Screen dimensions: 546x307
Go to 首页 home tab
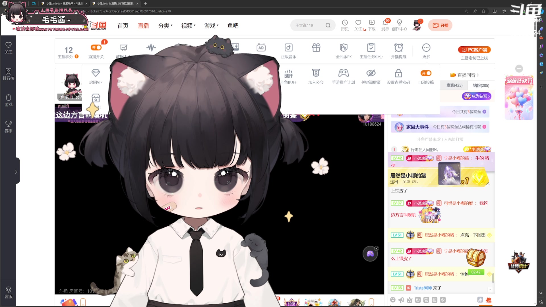[x=123, y=26]
